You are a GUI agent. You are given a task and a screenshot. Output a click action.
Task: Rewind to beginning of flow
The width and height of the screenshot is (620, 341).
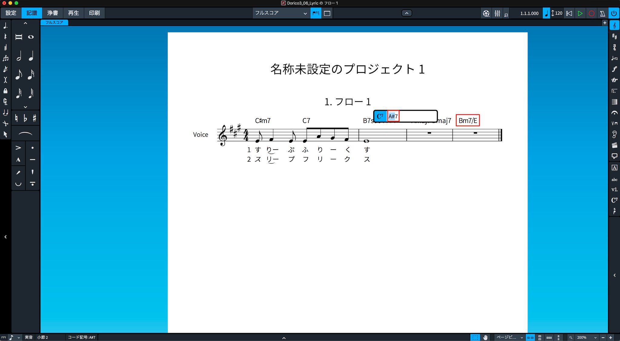tap(569, 13)
